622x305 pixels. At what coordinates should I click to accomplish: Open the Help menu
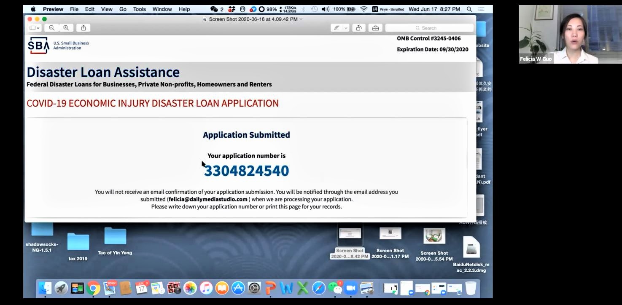(184, 9)
